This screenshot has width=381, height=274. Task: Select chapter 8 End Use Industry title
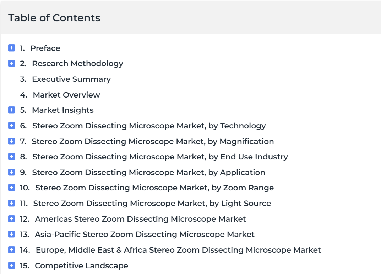coord(160,157)
